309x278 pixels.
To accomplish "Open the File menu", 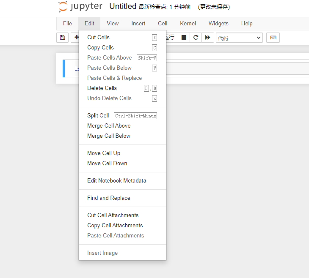I will [x=67, y=23].
